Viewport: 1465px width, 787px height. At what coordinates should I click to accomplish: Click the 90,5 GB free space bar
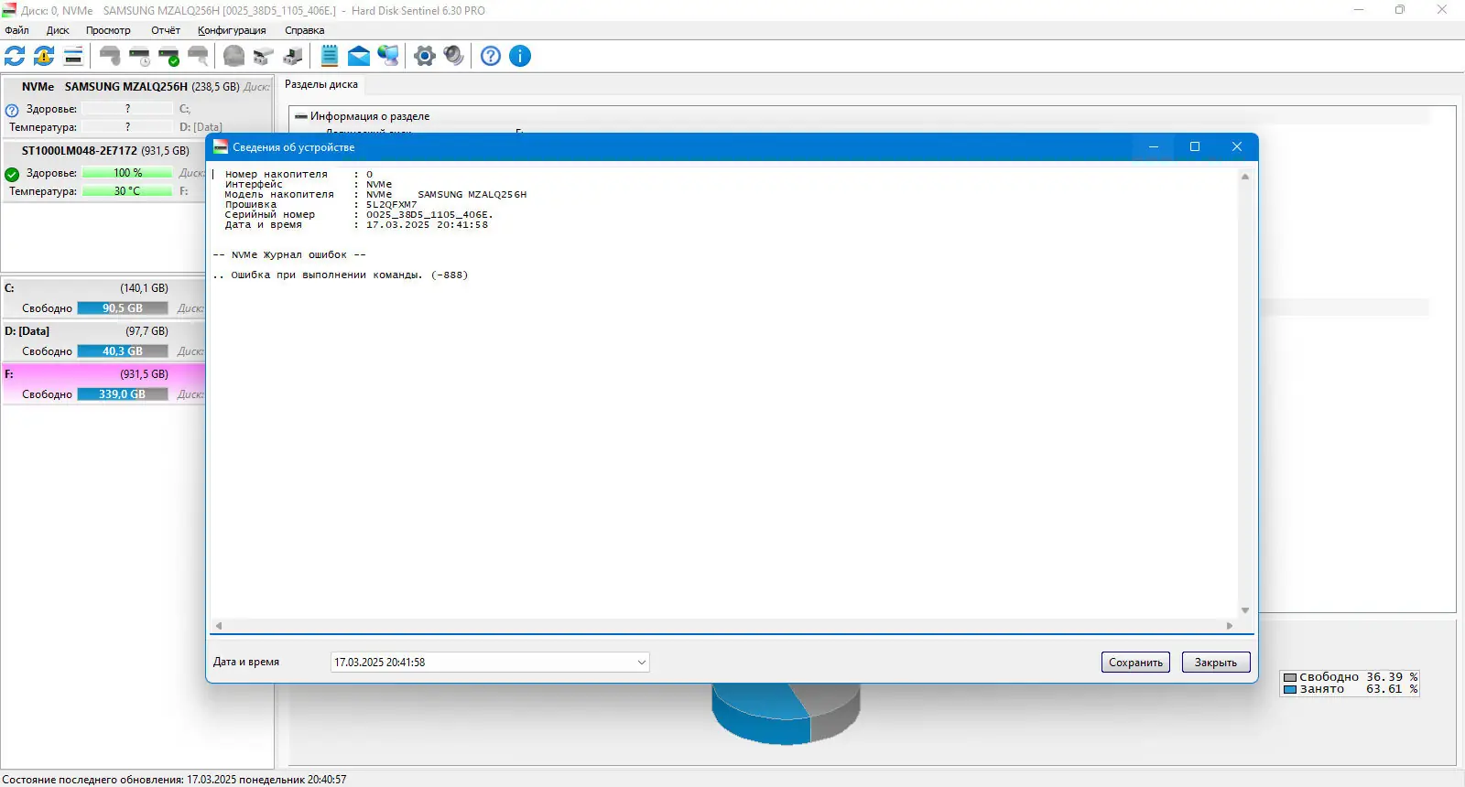click(123, 308)
